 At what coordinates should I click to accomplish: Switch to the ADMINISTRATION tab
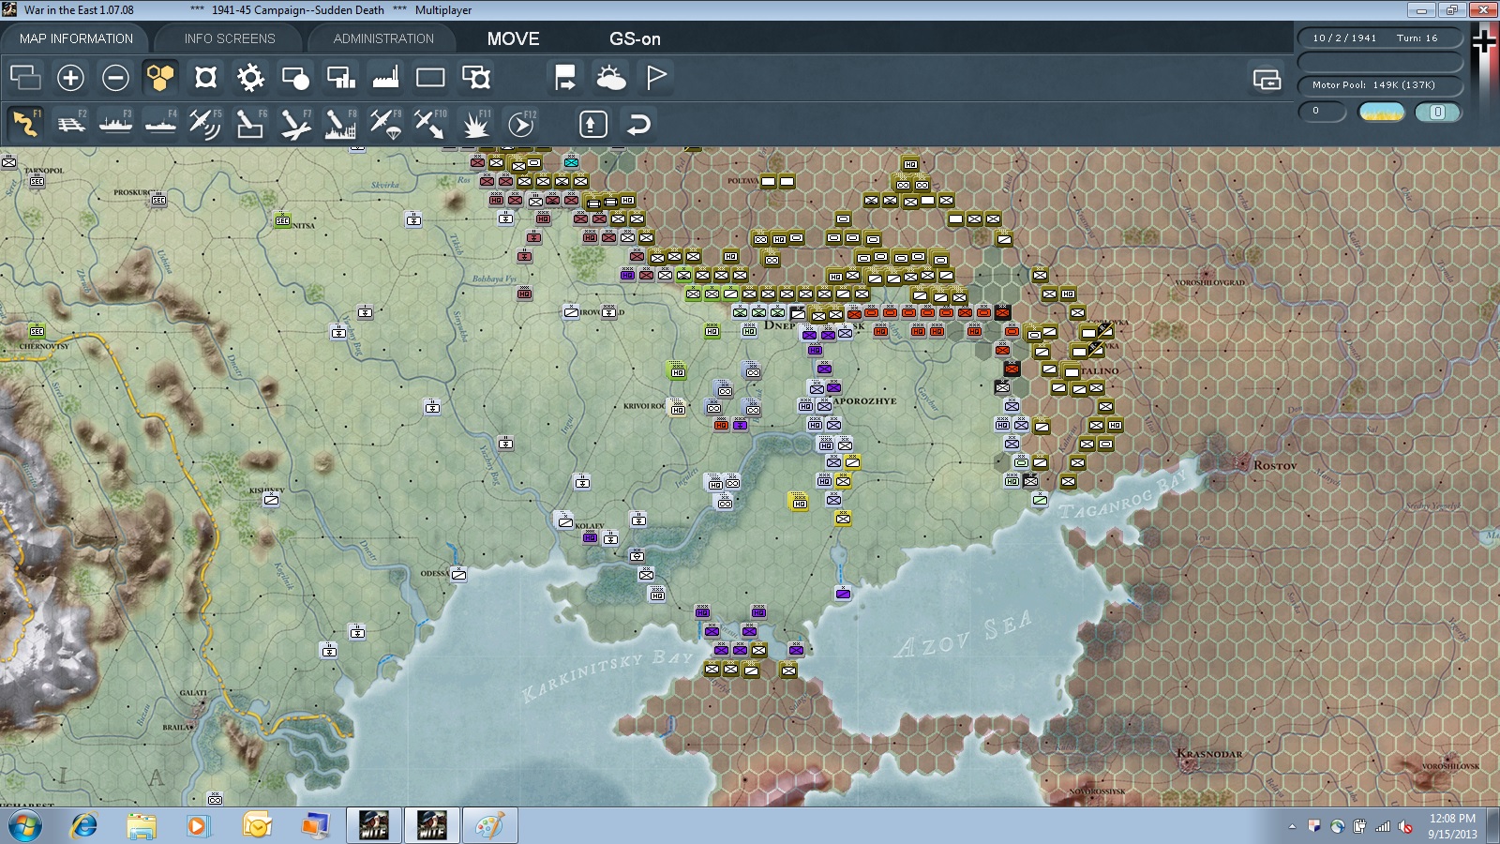pos(383,38)
